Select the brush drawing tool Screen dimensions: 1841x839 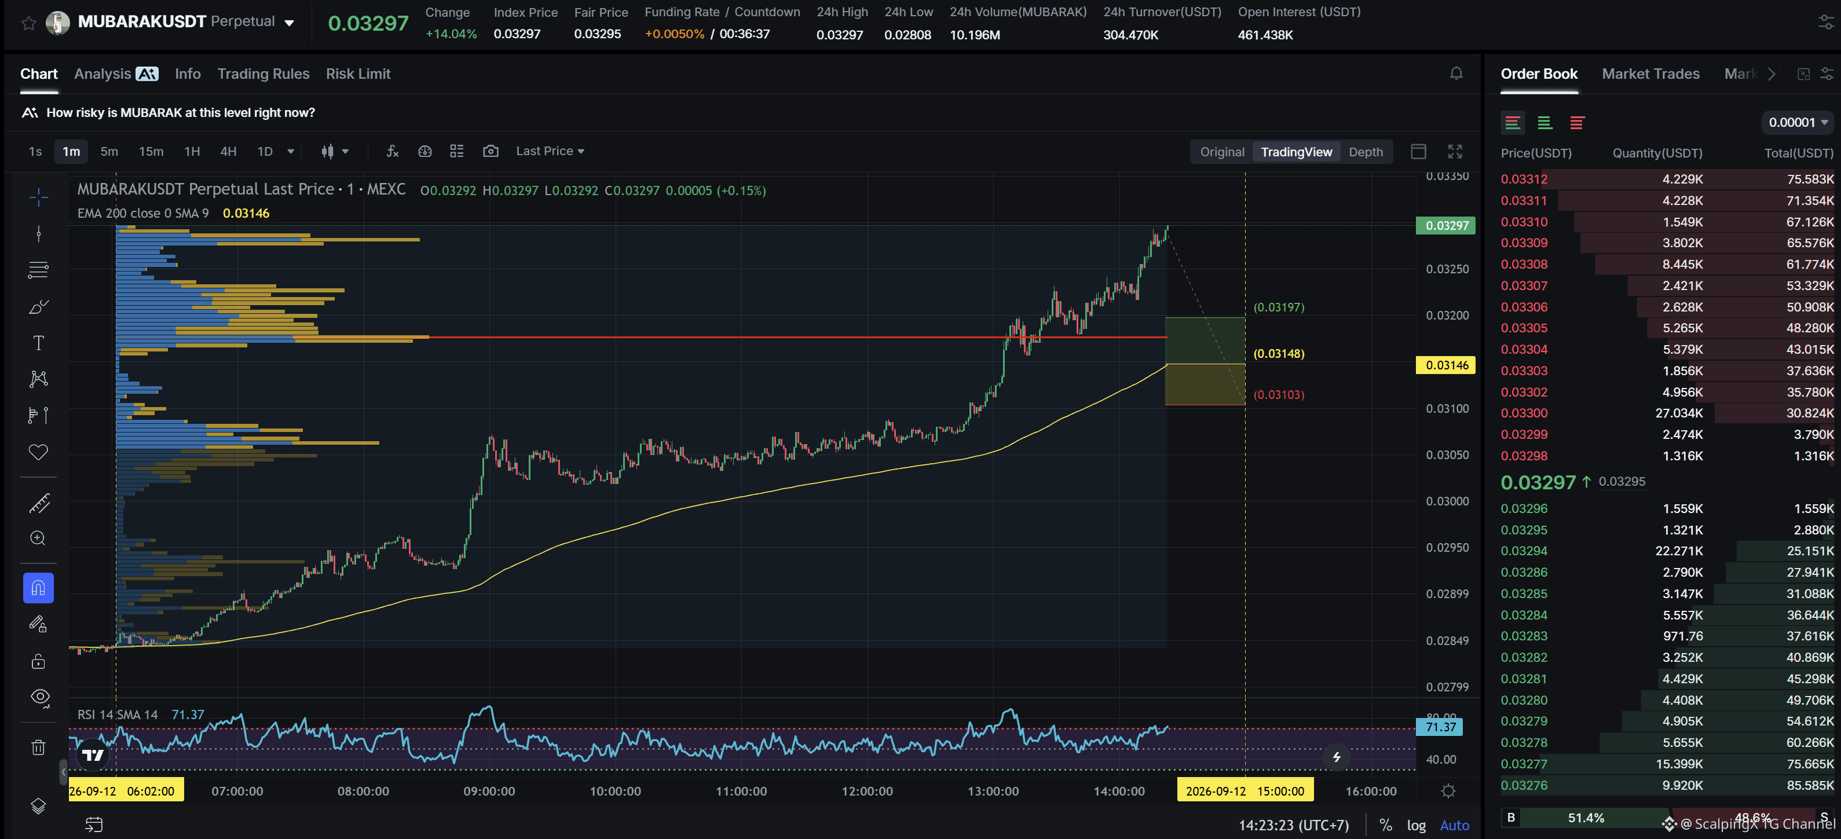[39, 306]
